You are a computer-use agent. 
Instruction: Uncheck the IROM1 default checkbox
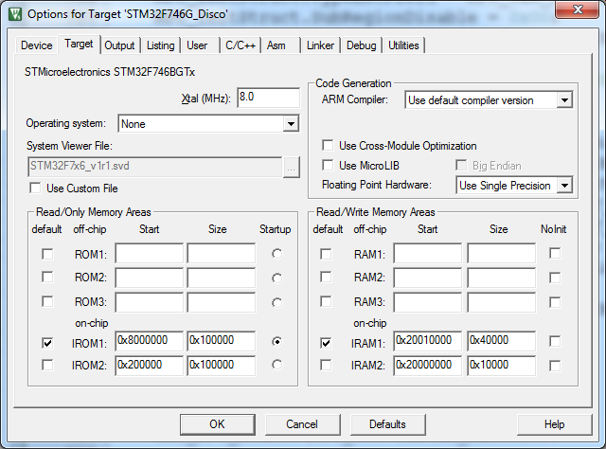pos(47,343)
